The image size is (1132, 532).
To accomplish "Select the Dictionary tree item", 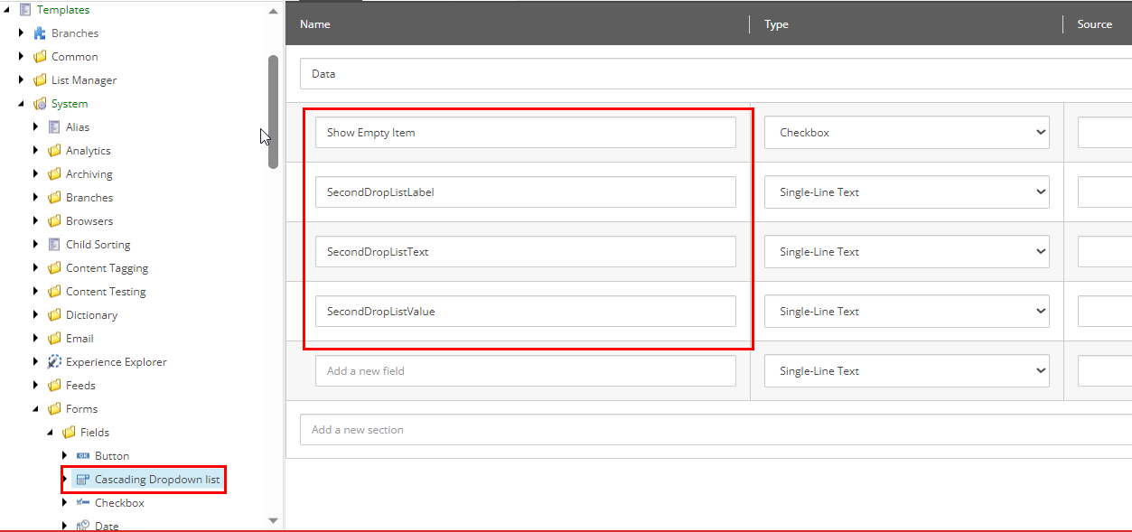I will pyautogui.click(x=91, y=315).
